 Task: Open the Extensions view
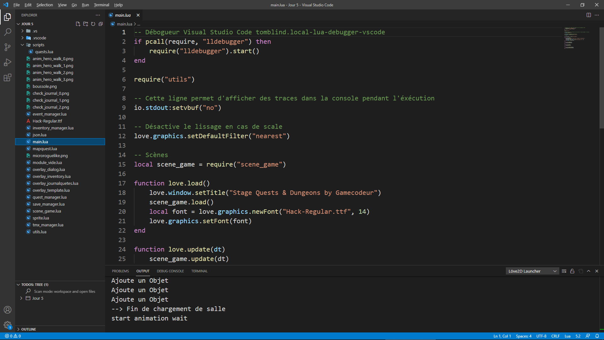(8, 77)
